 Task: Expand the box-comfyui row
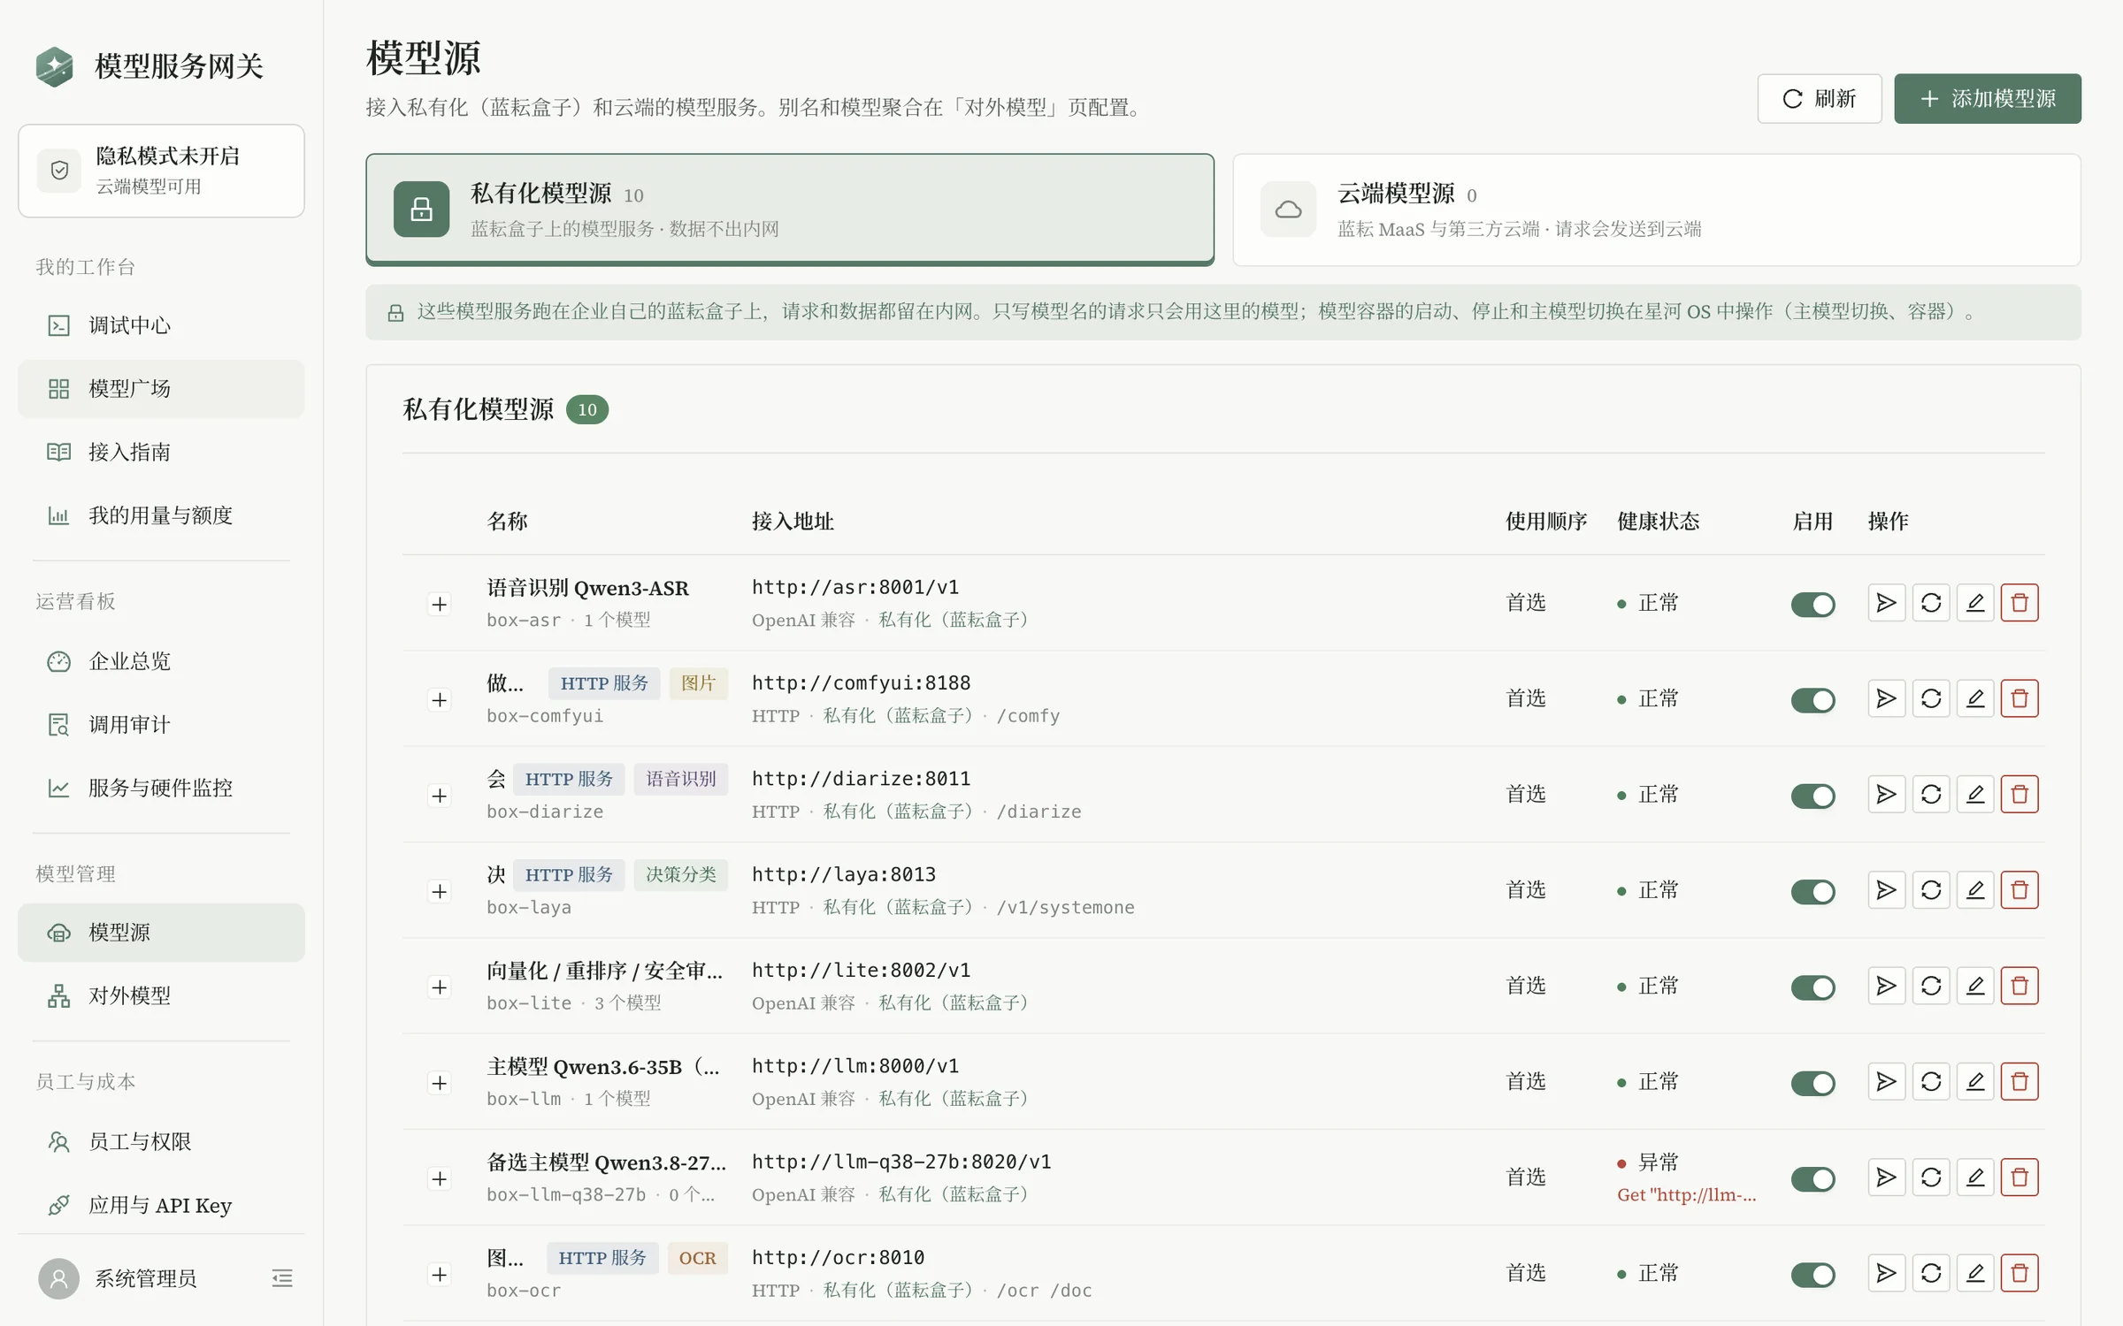click(x=439, y=699)
